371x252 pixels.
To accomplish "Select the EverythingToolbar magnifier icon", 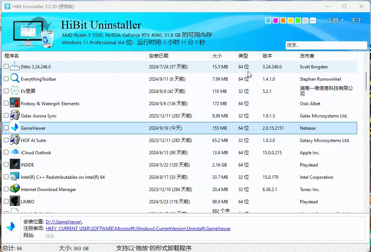I will pyautogui.click(x=15, y=79).
